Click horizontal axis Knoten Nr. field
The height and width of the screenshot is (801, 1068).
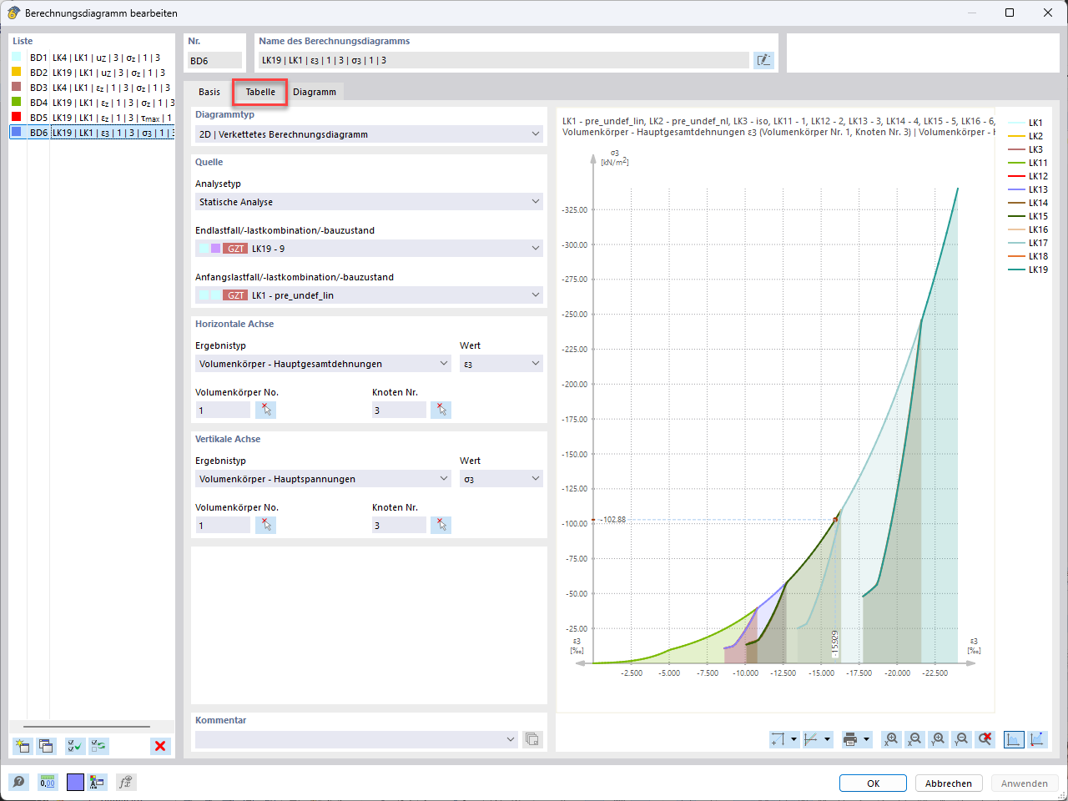pyautogui.click(x=399, y=410)
